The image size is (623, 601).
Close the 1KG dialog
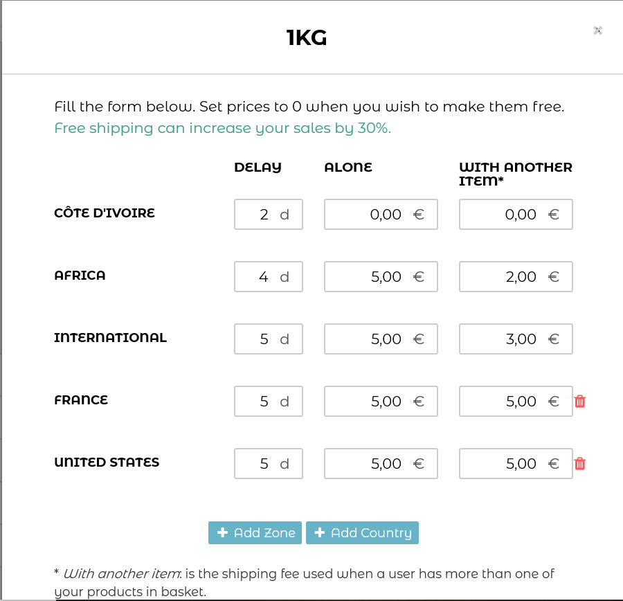click(597, 30)
